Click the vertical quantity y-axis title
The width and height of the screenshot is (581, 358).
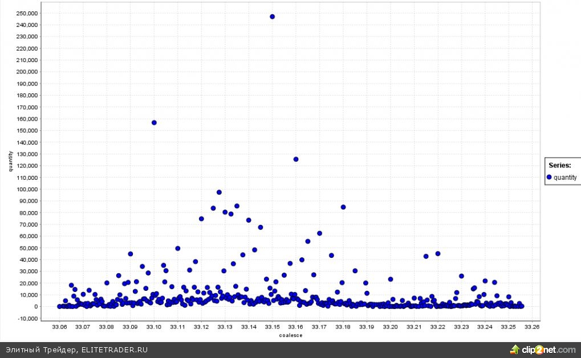tap(11, 161)
